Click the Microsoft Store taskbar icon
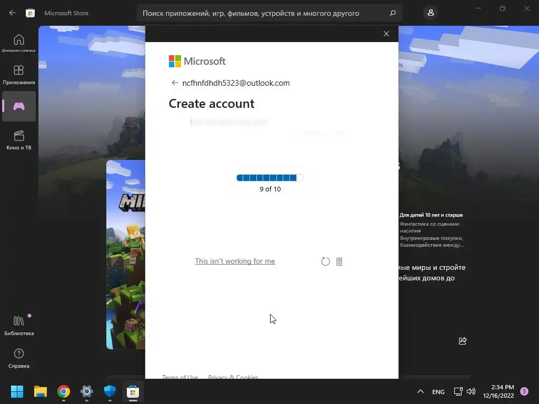This screenshot has width=539, height=404. click(133, 391)
